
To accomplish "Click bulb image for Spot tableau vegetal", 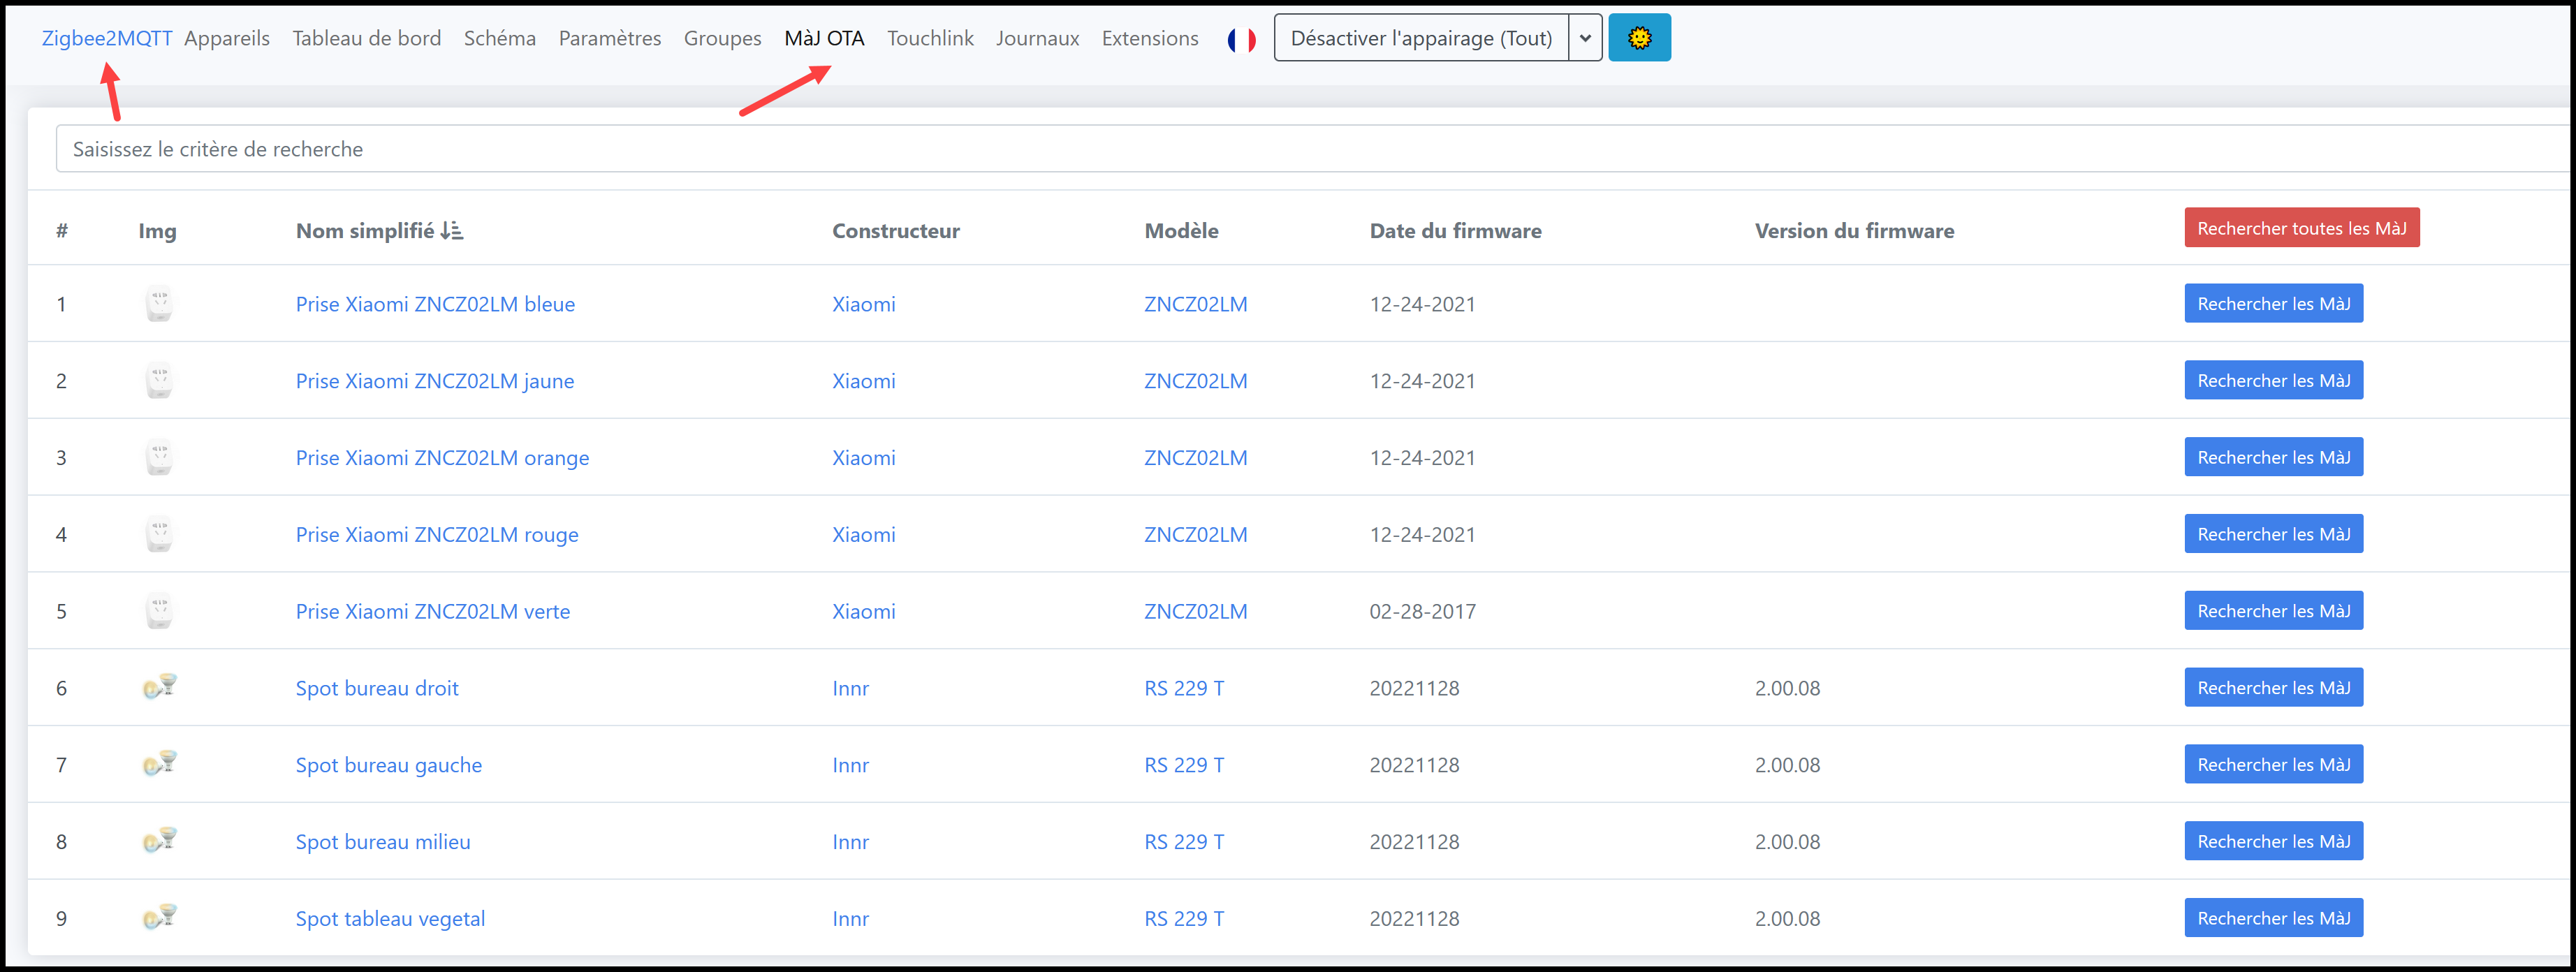I will [x=160, y=917].
